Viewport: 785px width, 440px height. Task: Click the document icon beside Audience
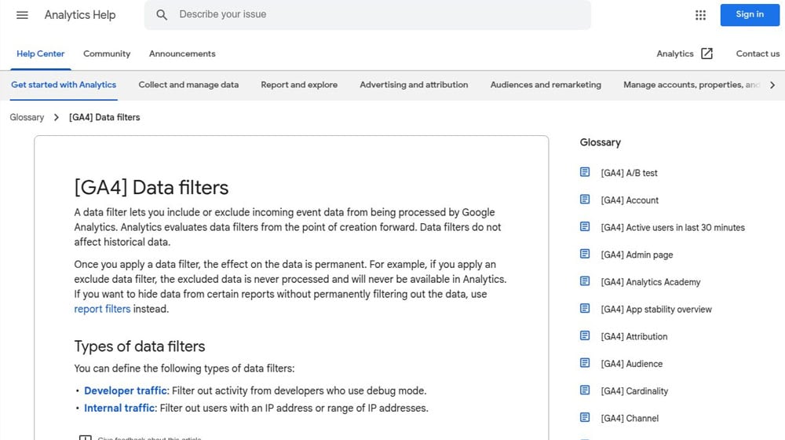(585, 363)
